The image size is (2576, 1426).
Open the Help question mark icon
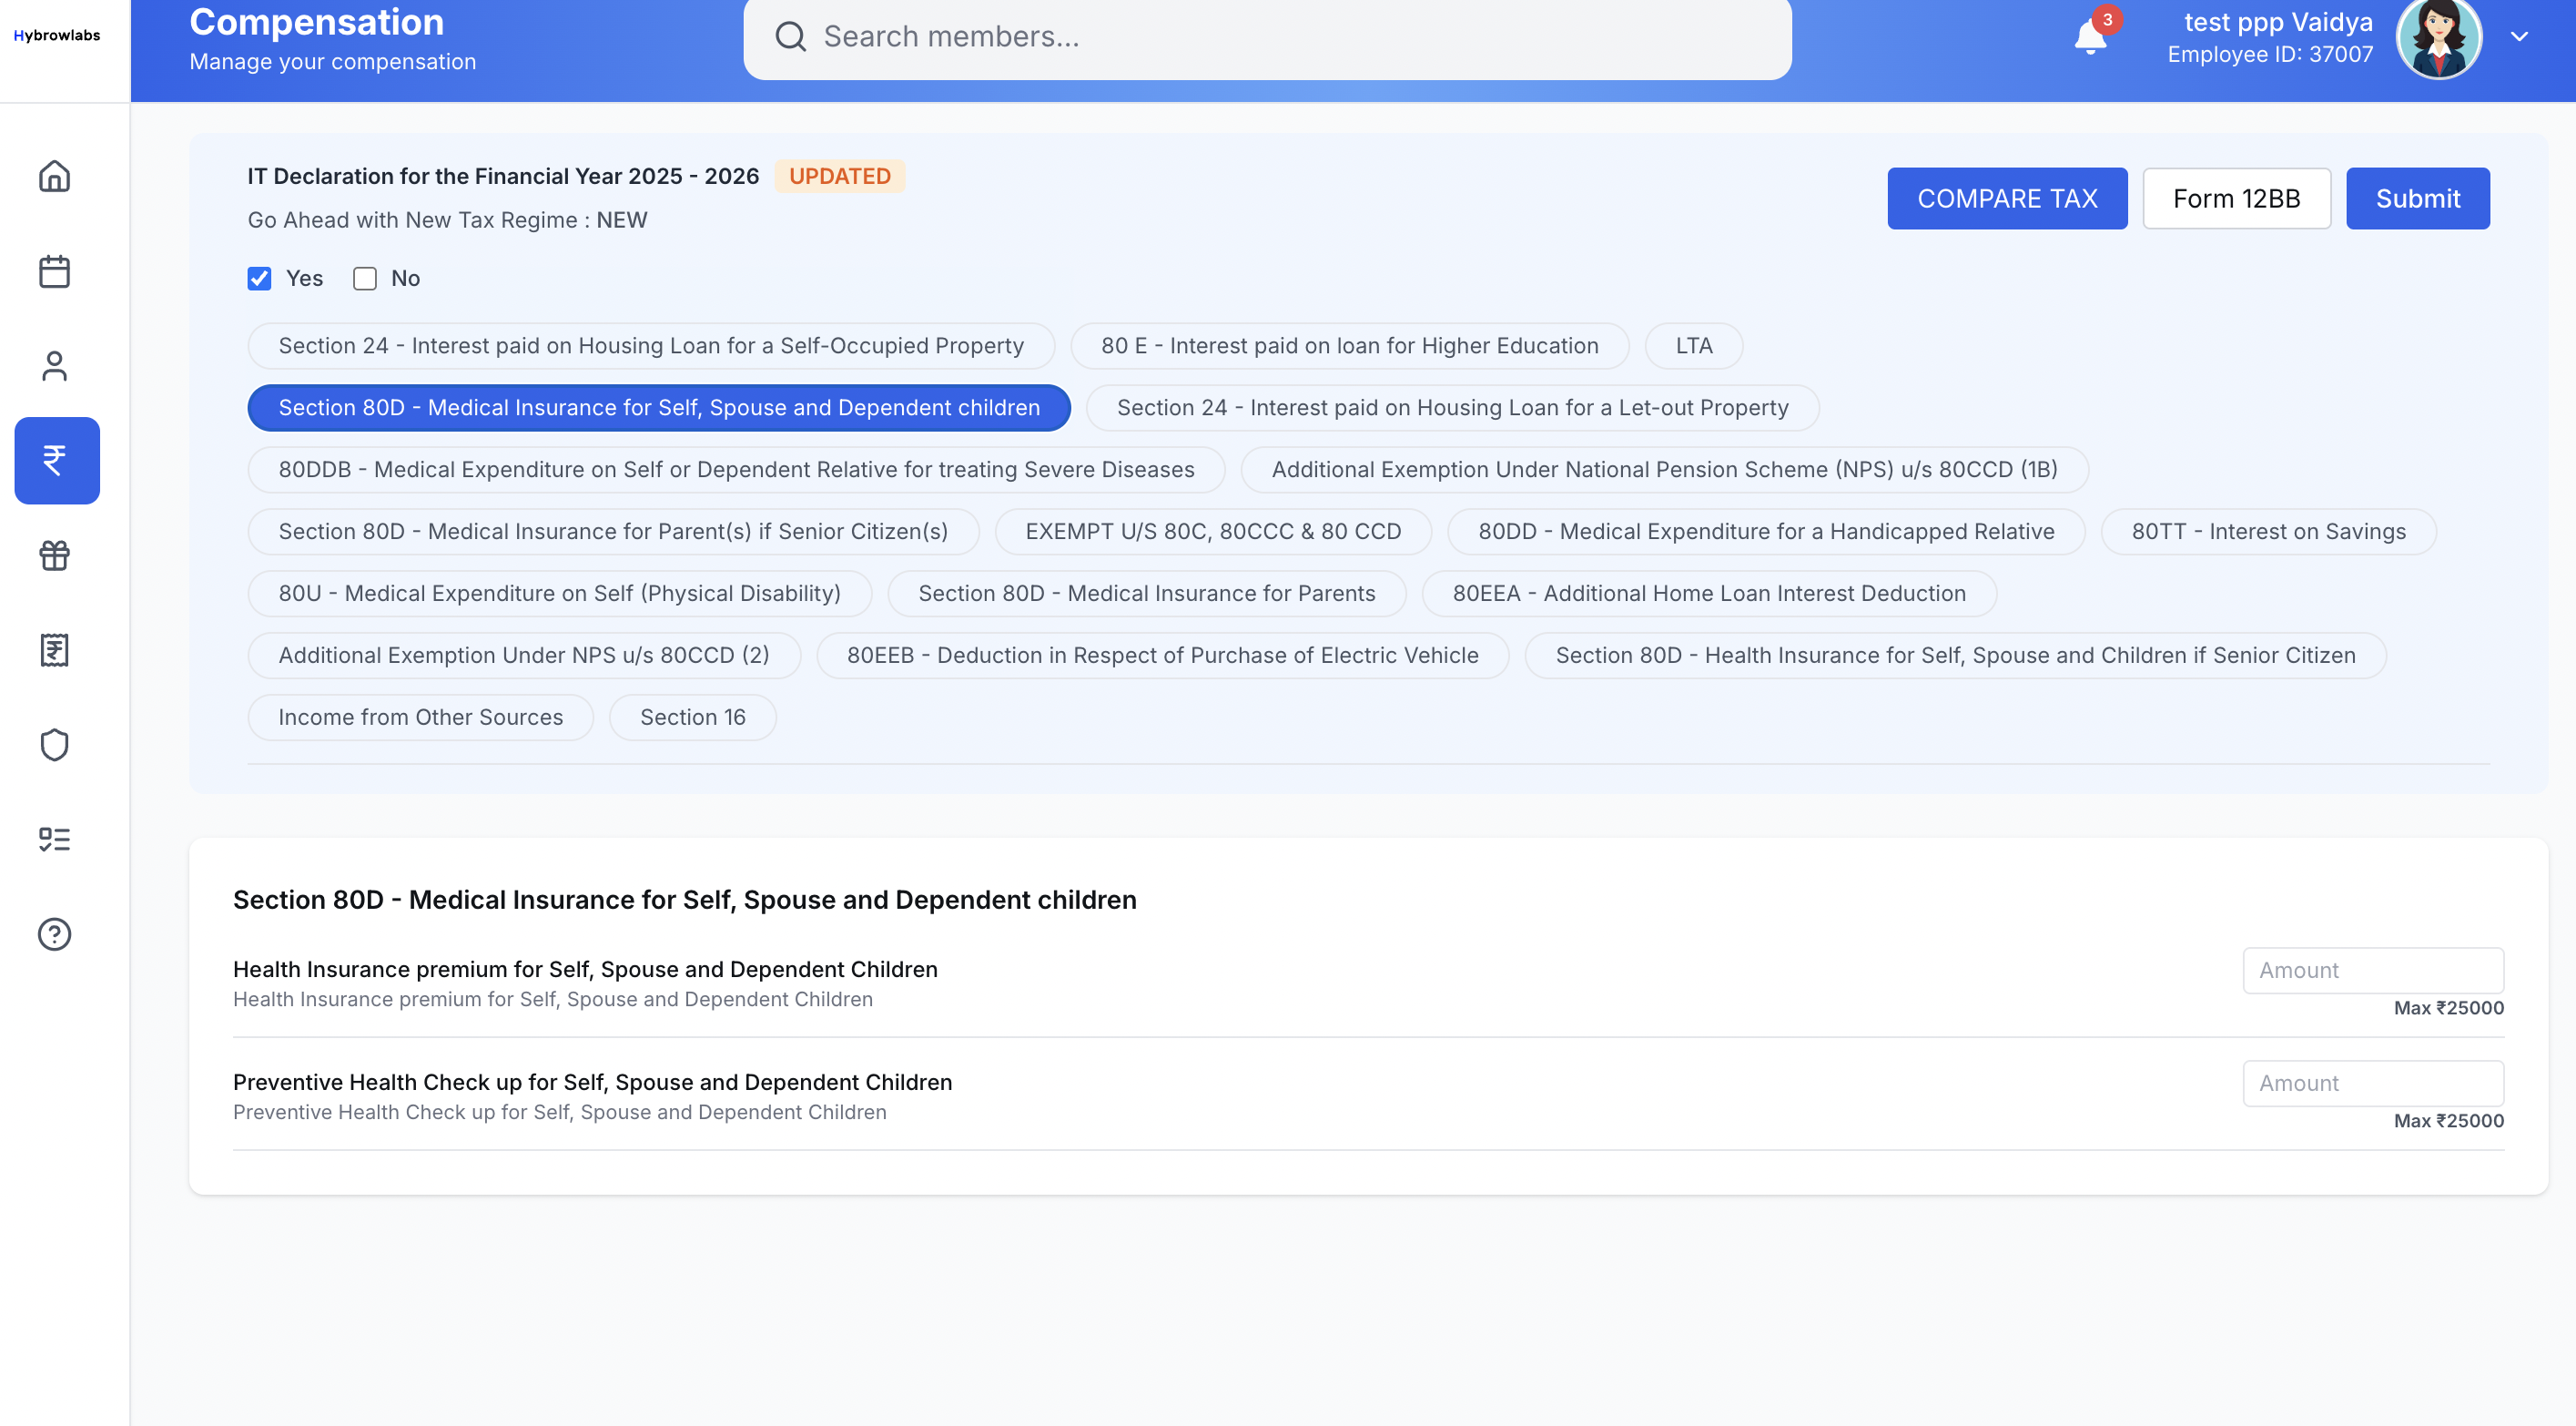point(55,933)
